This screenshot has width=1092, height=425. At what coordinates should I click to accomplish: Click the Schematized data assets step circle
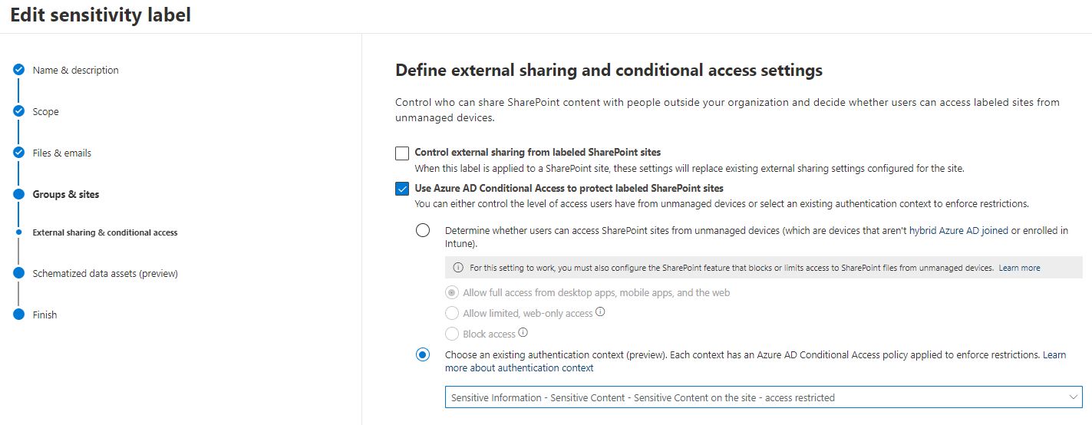point(18,273)
